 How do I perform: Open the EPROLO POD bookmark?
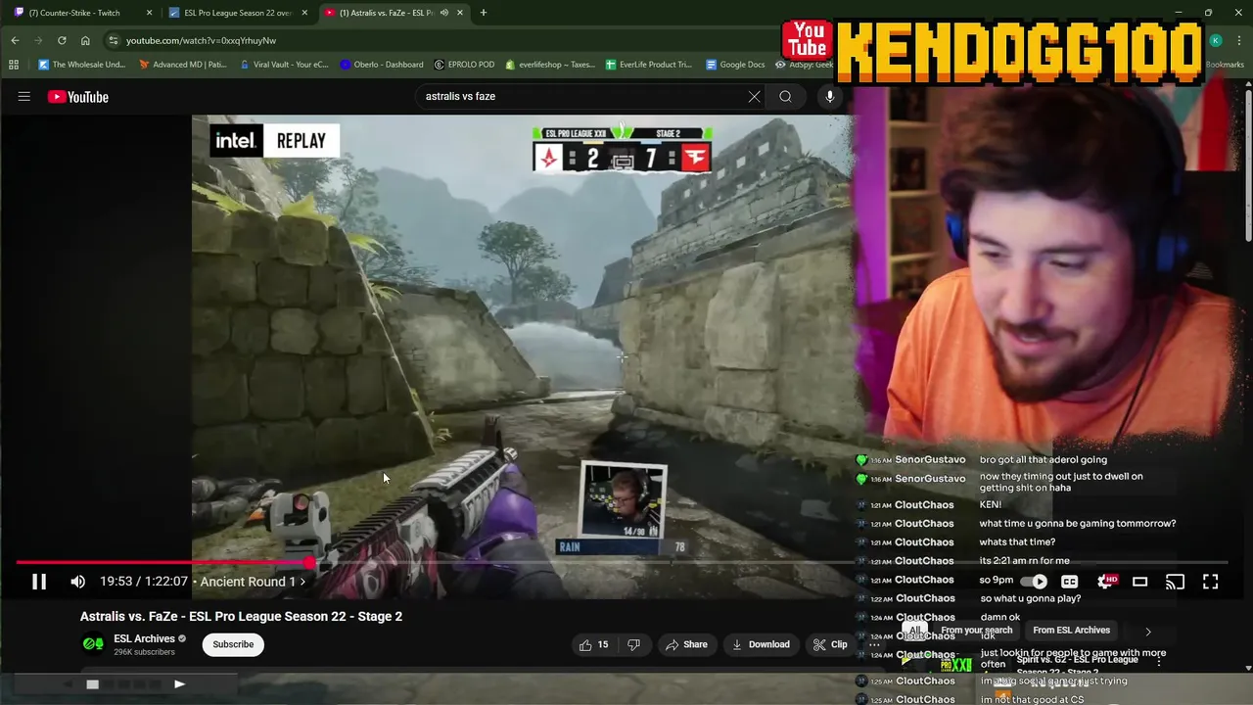[x=464, y=65]
